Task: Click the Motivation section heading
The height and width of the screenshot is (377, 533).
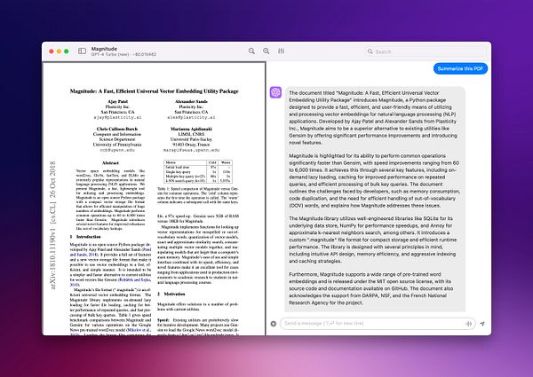Action: (171, 294)
